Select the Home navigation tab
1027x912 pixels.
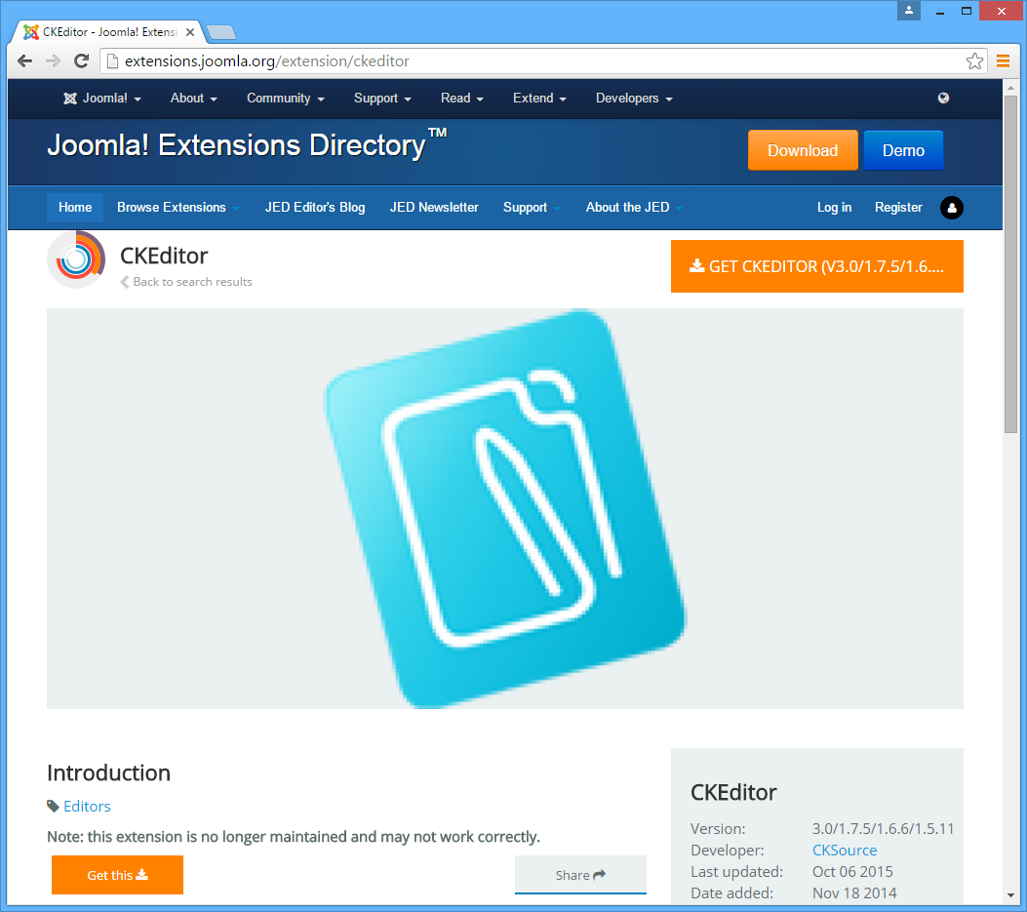75,207
